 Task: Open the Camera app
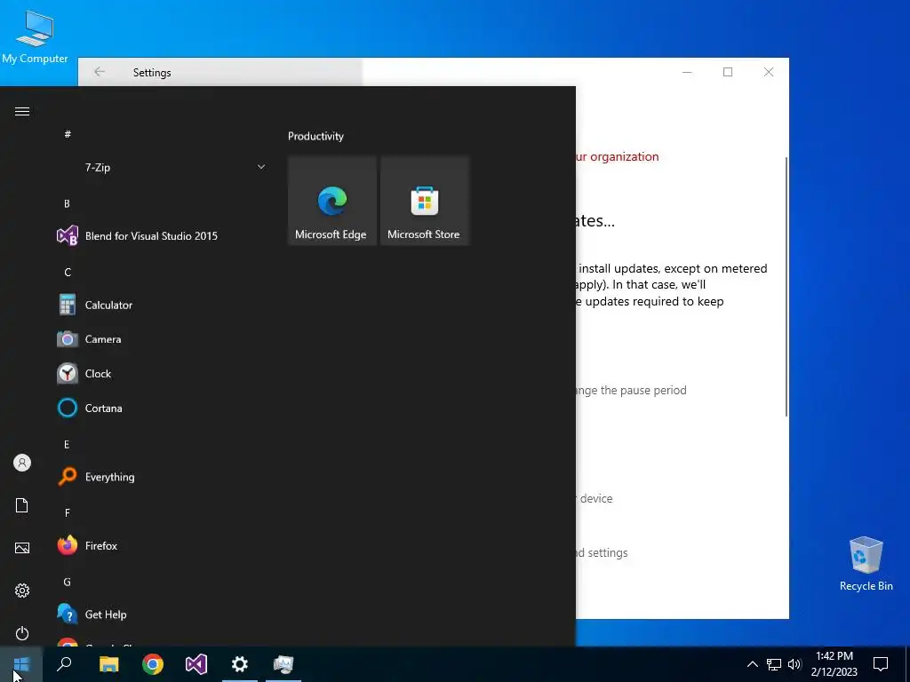tap(162, 339)
